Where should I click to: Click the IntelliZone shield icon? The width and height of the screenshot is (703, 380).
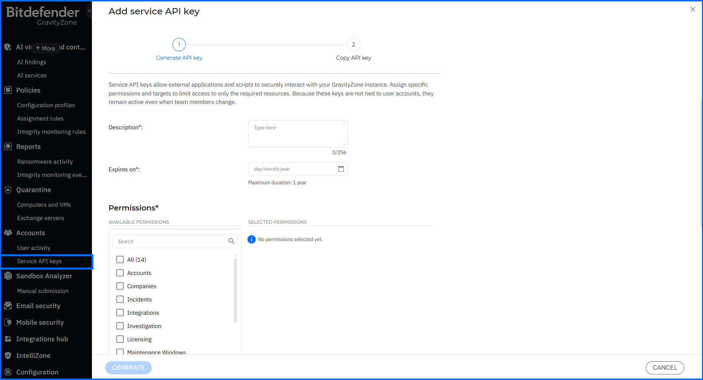click(8, 356)
